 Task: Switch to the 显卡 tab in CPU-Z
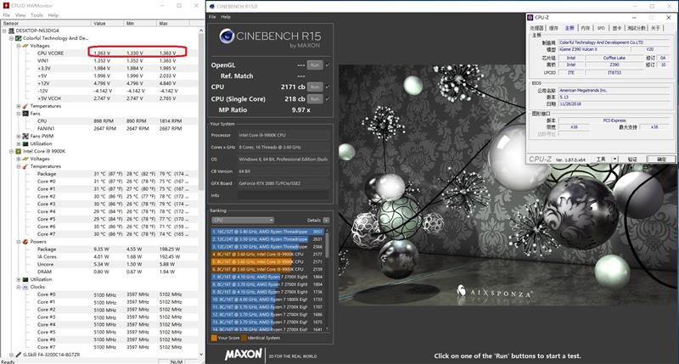pos(617,28)
